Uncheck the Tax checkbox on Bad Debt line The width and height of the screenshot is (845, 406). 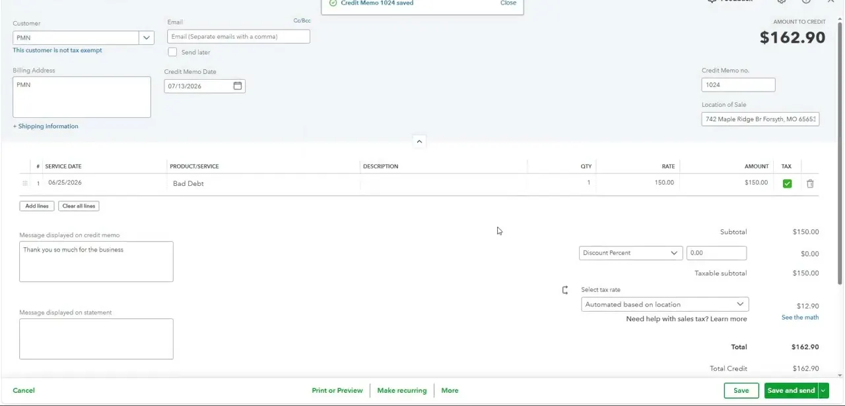click(787, 184)
